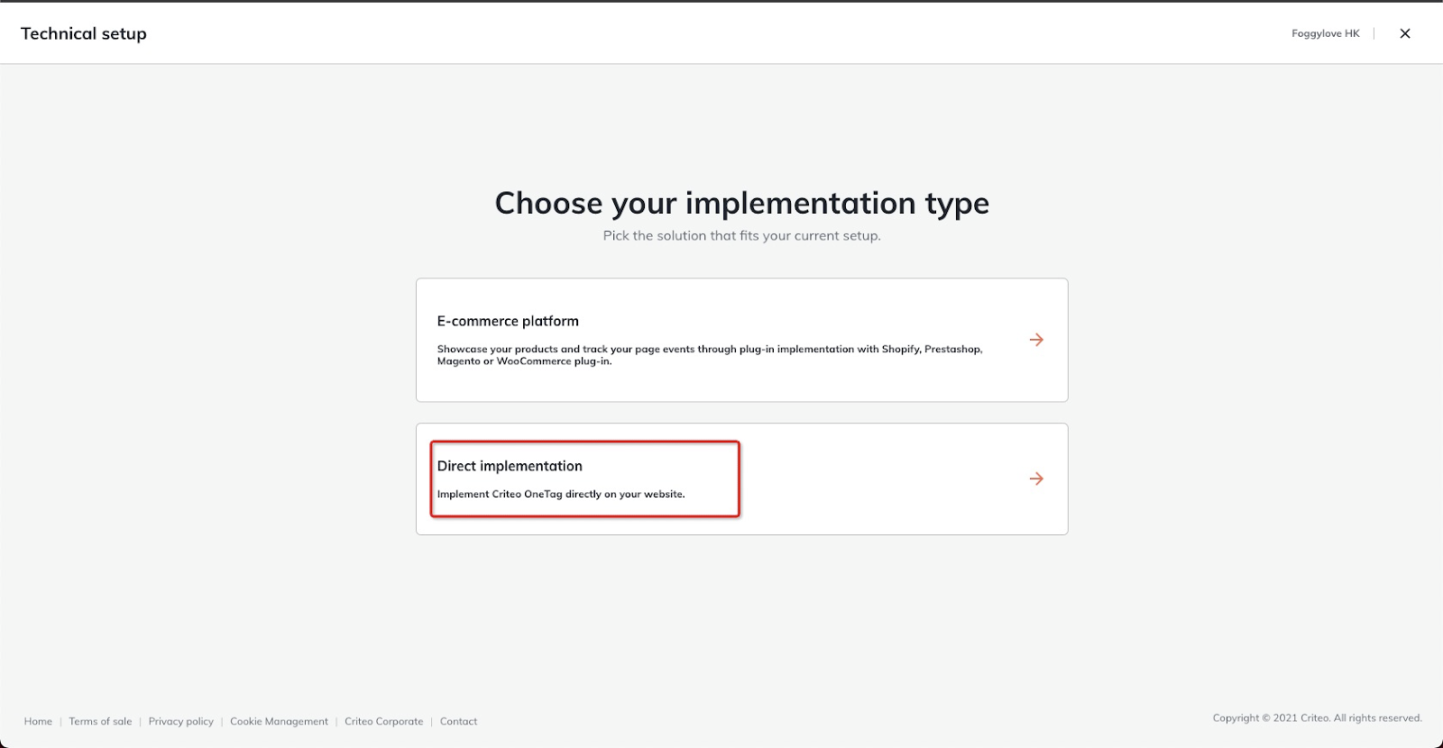Screen dimensions: 1443x748
Task: Visit the Criteo Corporate link
Action: [383, 721]
